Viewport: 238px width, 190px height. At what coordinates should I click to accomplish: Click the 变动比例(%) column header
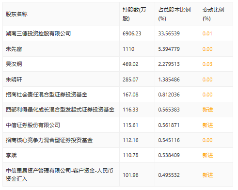click(x=213, y=14)
